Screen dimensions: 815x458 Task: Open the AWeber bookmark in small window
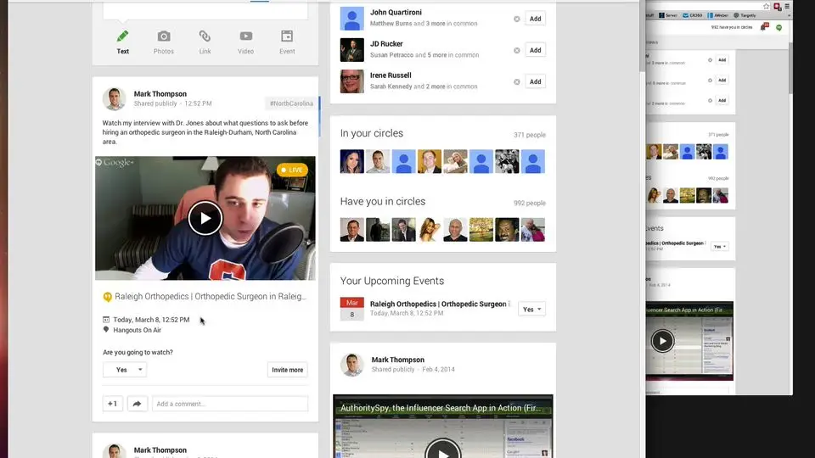click(718, 15)
